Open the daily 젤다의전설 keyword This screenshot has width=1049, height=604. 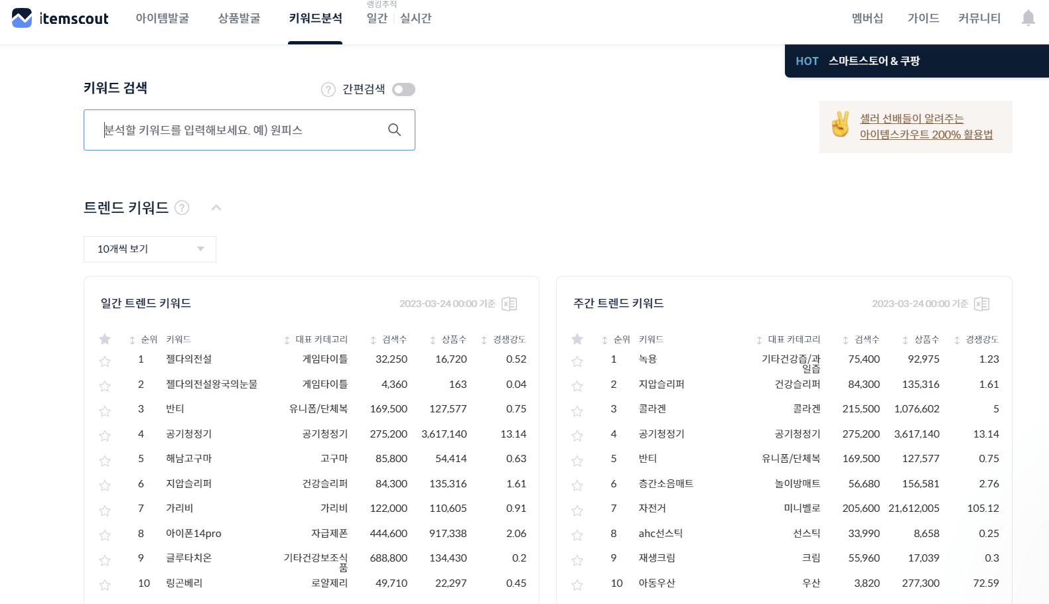point(188,359)
